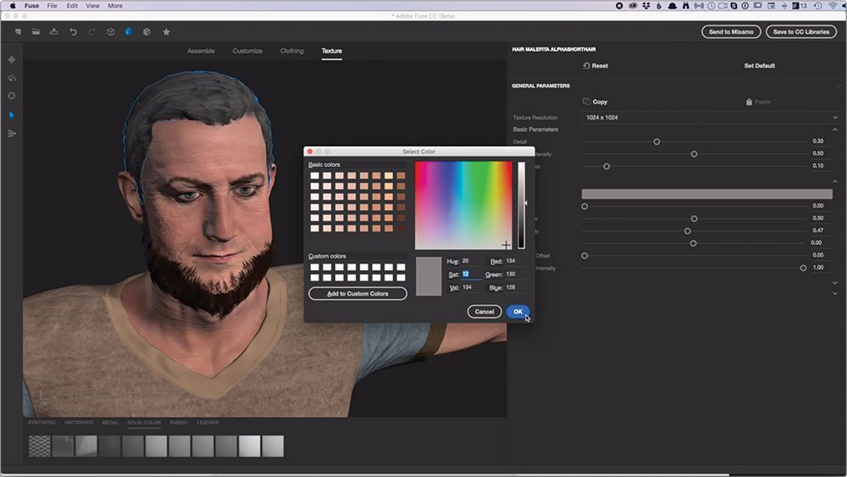This screenshot has height=477, width=847.
Task: Click the binoculars menu bar icon
Action: point(685,6)
